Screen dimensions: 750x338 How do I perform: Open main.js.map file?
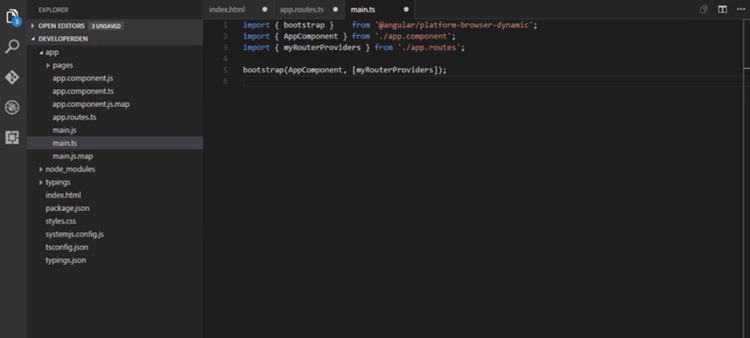point(72,156)
